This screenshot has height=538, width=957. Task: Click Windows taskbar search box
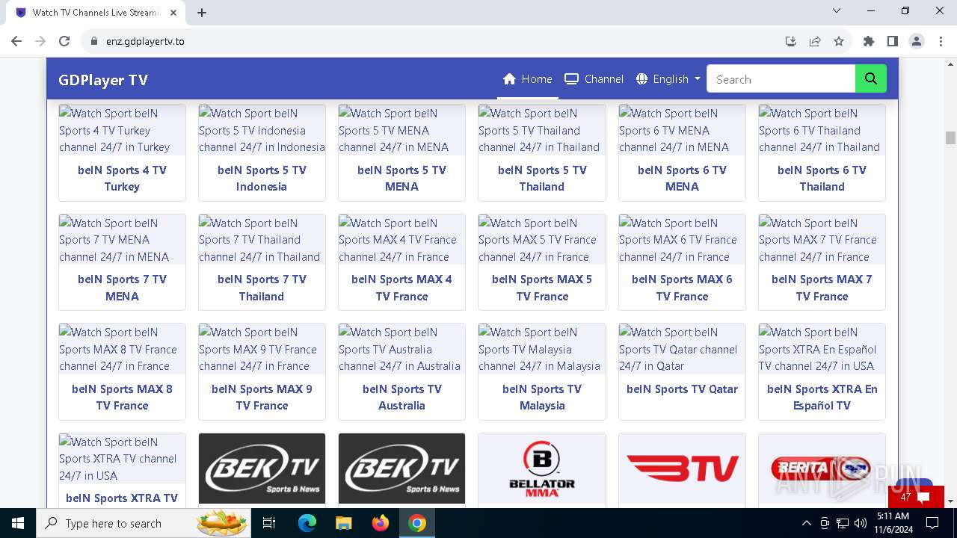tap(145, 523)
